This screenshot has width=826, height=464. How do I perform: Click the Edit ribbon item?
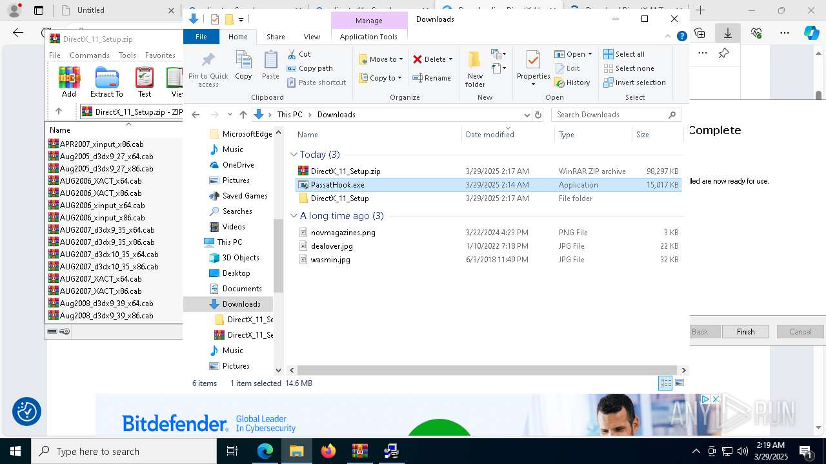coord(567,68)
